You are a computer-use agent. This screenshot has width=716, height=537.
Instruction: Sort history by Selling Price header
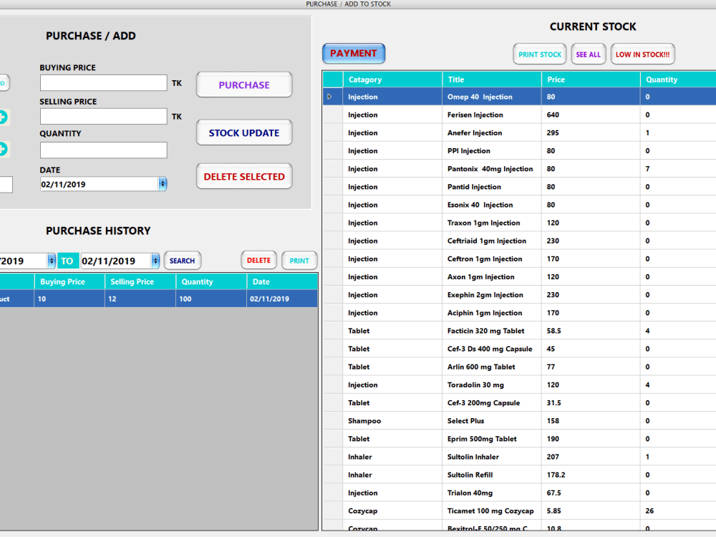[x=140, y=281]
